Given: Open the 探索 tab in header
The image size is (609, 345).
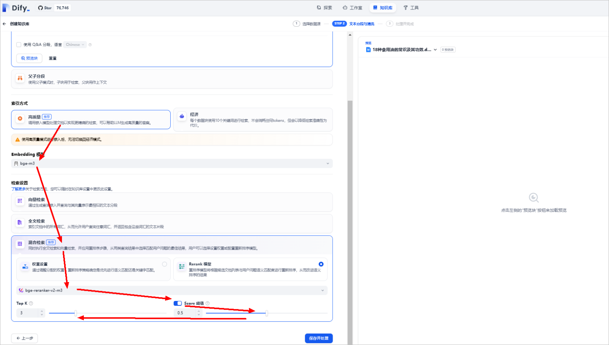Looking at the screenshot, I should [324, 8].
